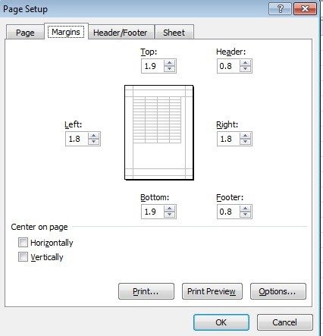Enable Horizontally center on page checkbox

(x=23, y=243)
